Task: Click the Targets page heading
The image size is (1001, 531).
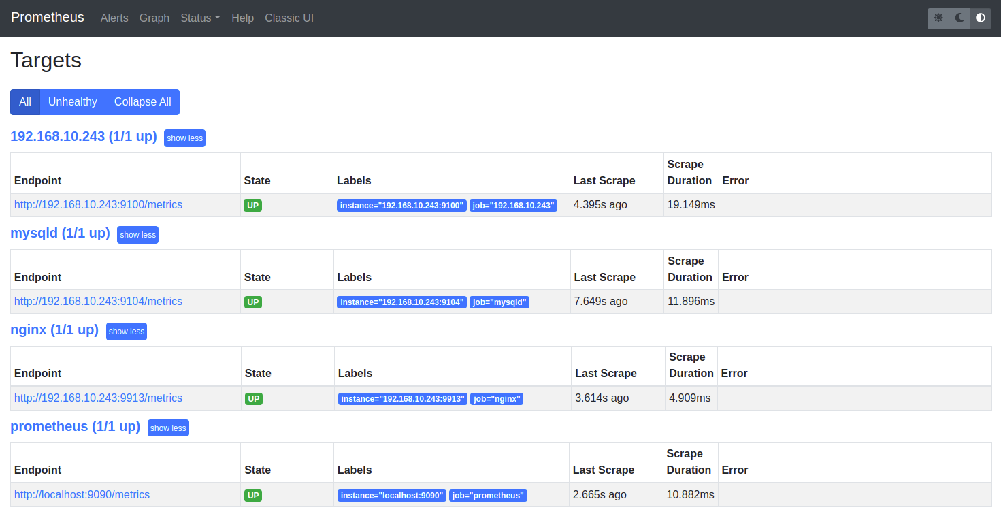Action: [x=46, y=60]
